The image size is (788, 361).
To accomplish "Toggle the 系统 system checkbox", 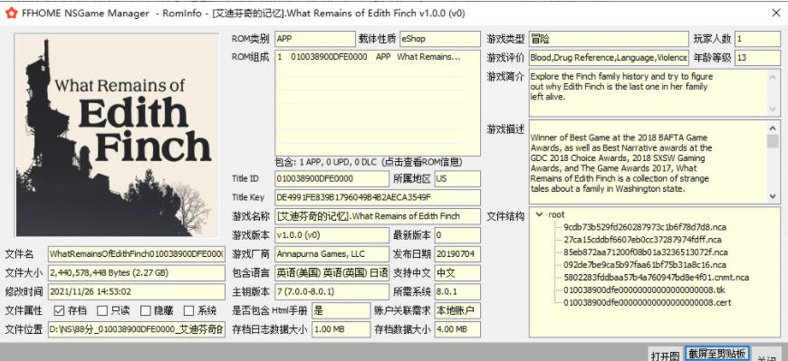I will click(189, 311).
